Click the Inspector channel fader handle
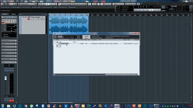This screenshot has width=193, height=108. point(5,78)
